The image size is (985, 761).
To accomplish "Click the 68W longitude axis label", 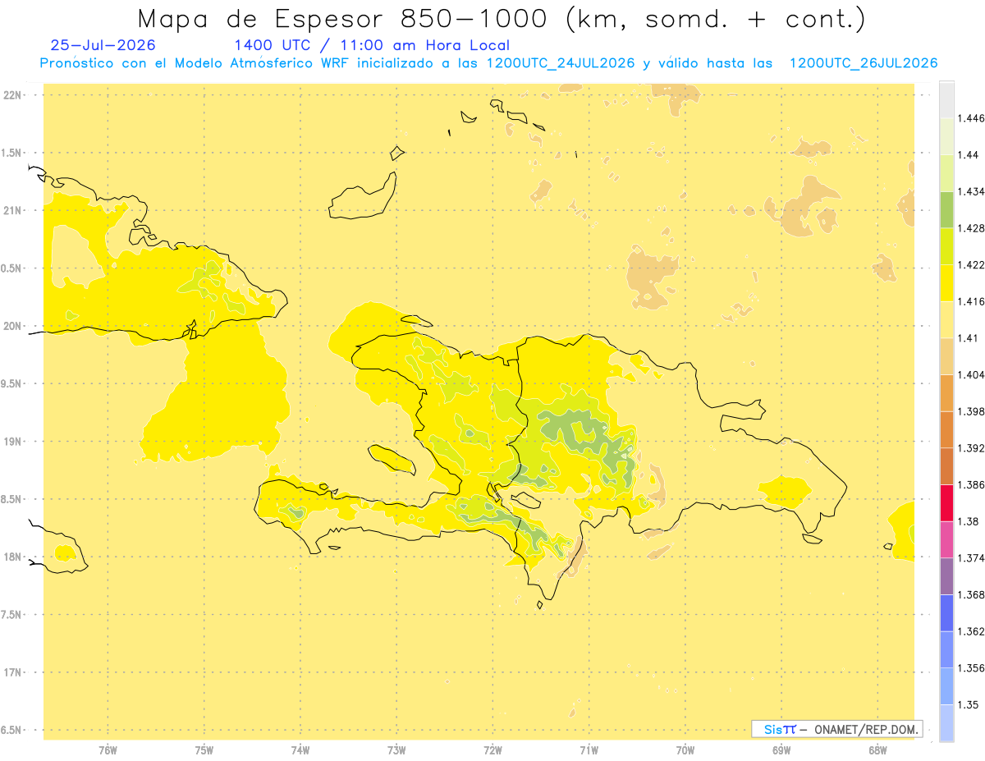I will [877, 750].
